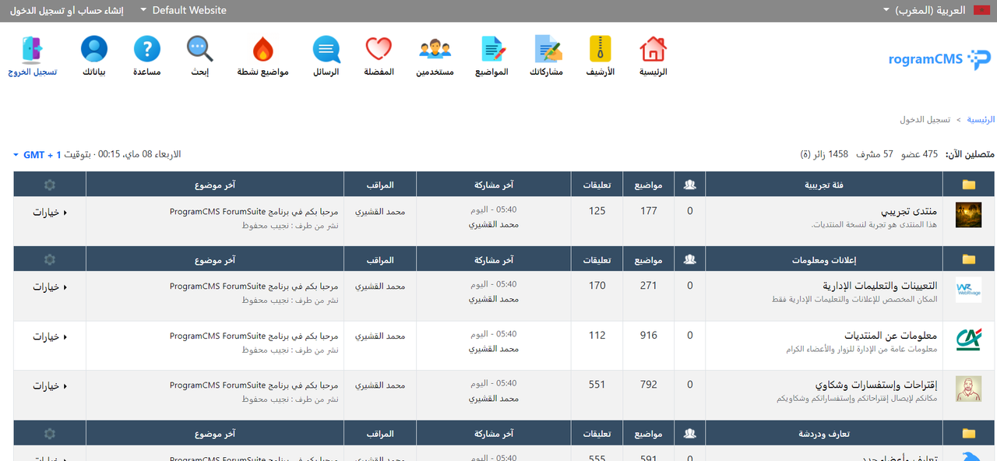Click the 57 مشرف online count
This screenshot has height=461, width=997.
875,154
